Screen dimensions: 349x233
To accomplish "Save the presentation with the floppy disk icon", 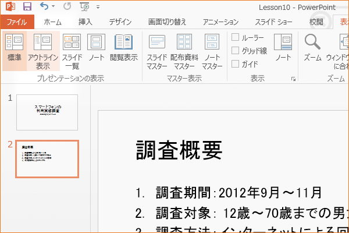I will [x=27, y=6].
